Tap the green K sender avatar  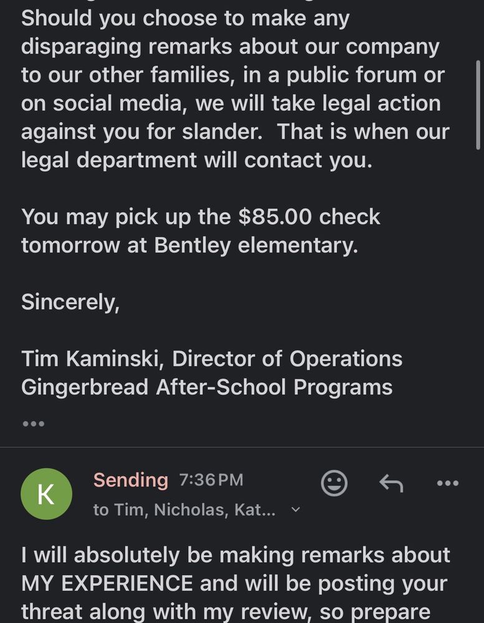click(46, 494)
